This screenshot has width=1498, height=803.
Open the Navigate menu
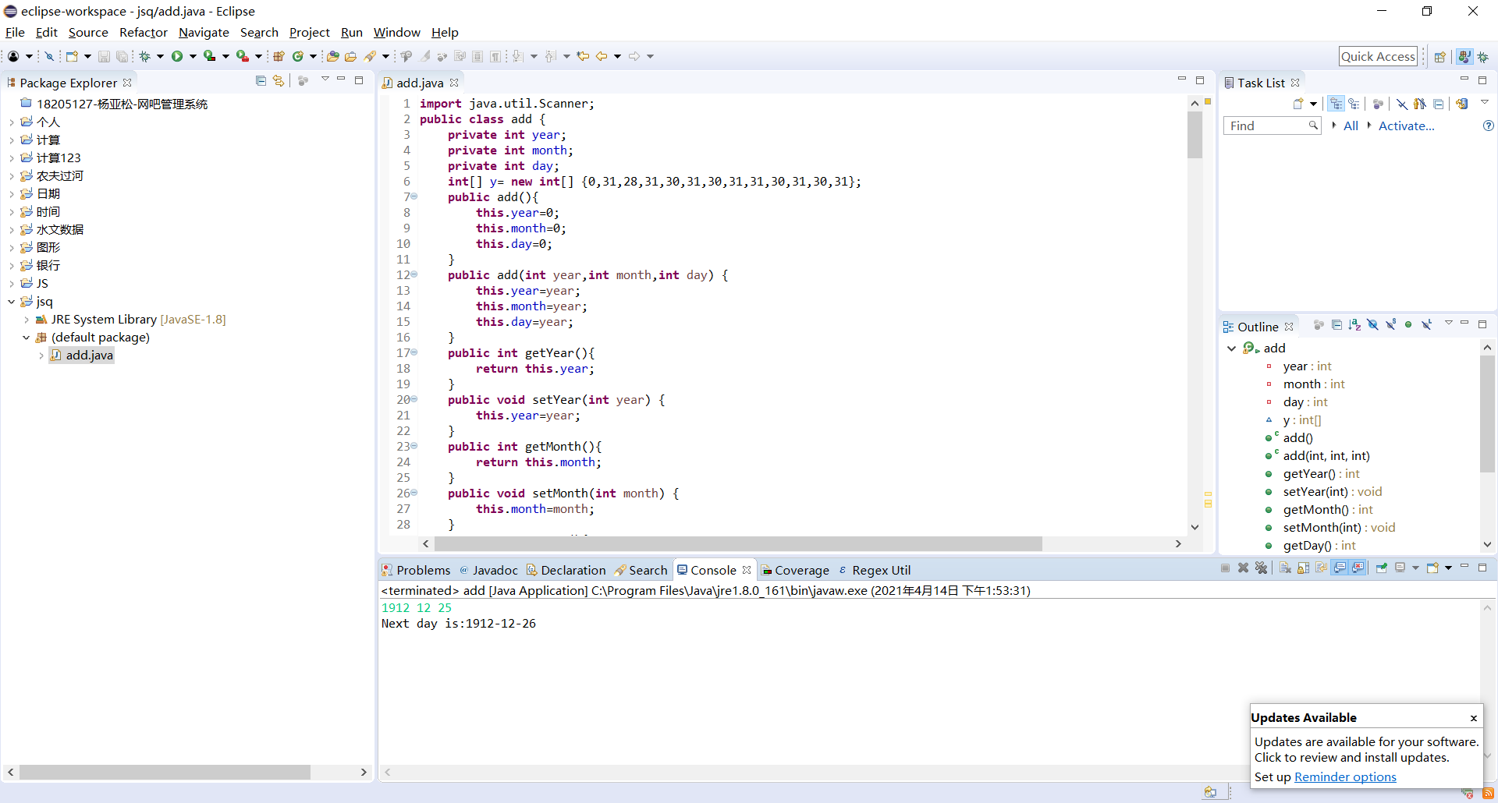(x=204, y=33)
